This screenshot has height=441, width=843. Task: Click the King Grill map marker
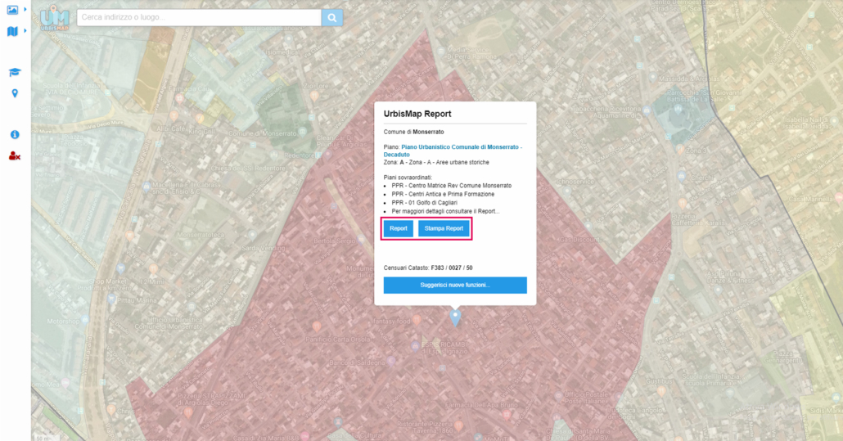point(200,118)
